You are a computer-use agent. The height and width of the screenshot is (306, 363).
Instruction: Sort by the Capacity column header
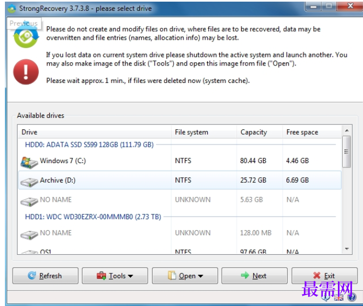[260, 132]
